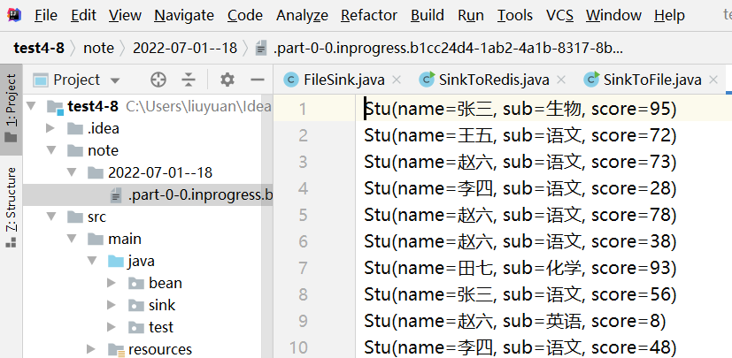Open the Refactor menu
Viewport: 732px width, 358px height.
[x=368, y=15]
